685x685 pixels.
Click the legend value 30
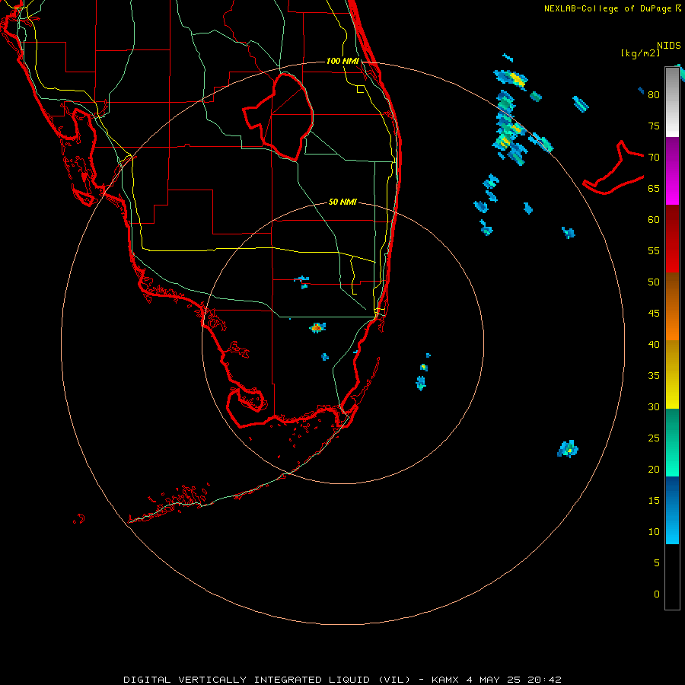tap(654, 406)
